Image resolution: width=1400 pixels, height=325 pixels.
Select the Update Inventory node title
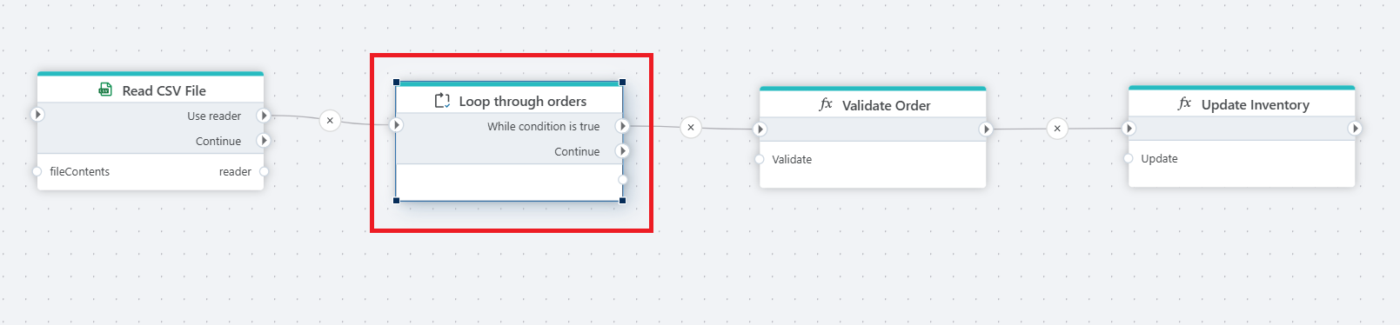point(1255,104)
